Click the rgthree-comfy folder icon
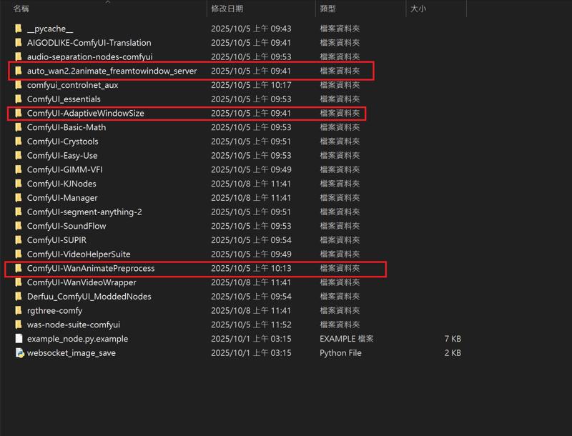This screenshot has width=572, height=436. (x=19, y=311)
